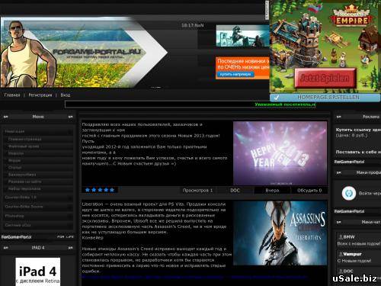381x286 pixels.
Task: Click the Вход login link
Action: 66,95
